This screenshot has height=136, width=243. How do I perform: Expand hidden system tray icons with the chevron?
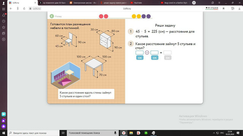click(x=214, y=133)
